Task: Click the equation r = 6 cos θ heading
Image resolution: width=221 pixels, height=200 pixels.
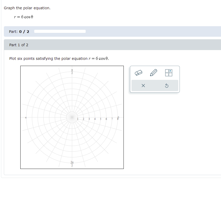Action: pos(23,17)
